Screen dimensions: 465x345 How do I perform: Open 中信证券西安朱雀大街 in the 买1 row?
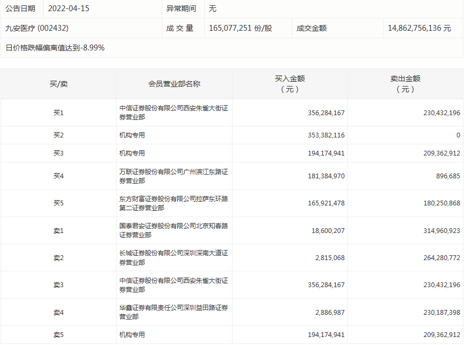click(x=173, y=113)
